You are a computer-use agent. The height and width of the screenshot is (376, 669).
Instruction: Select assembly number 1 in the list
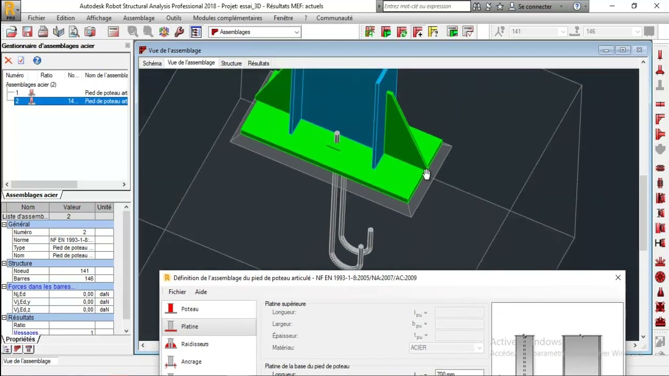click(x=71, y=92)
